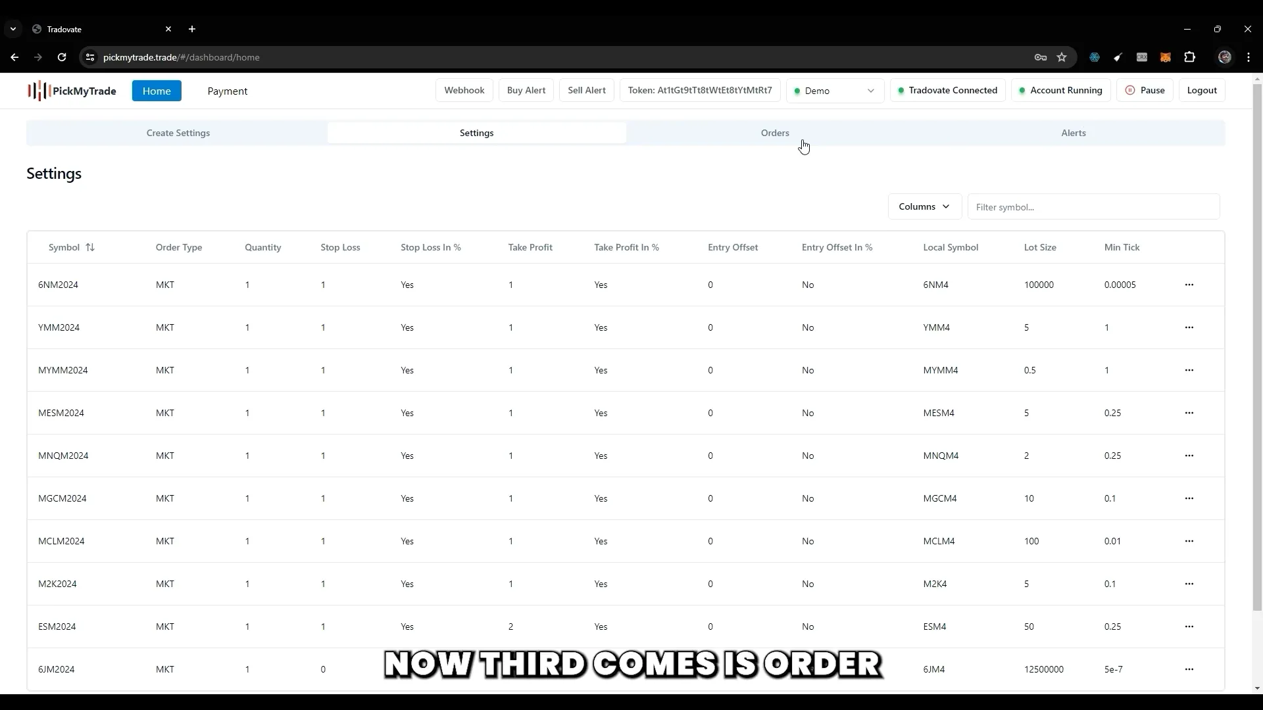Click the Buy Alert icon

[x=525, y=90]
